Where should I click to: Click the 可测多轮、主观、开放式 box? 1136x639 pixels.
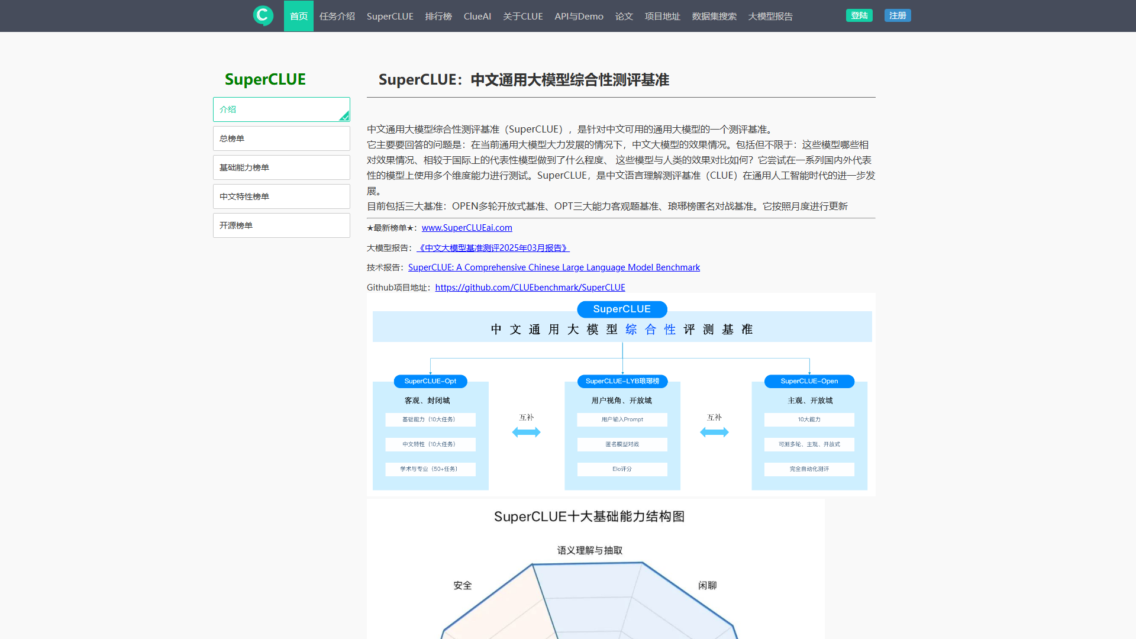[x=809, y=444]
